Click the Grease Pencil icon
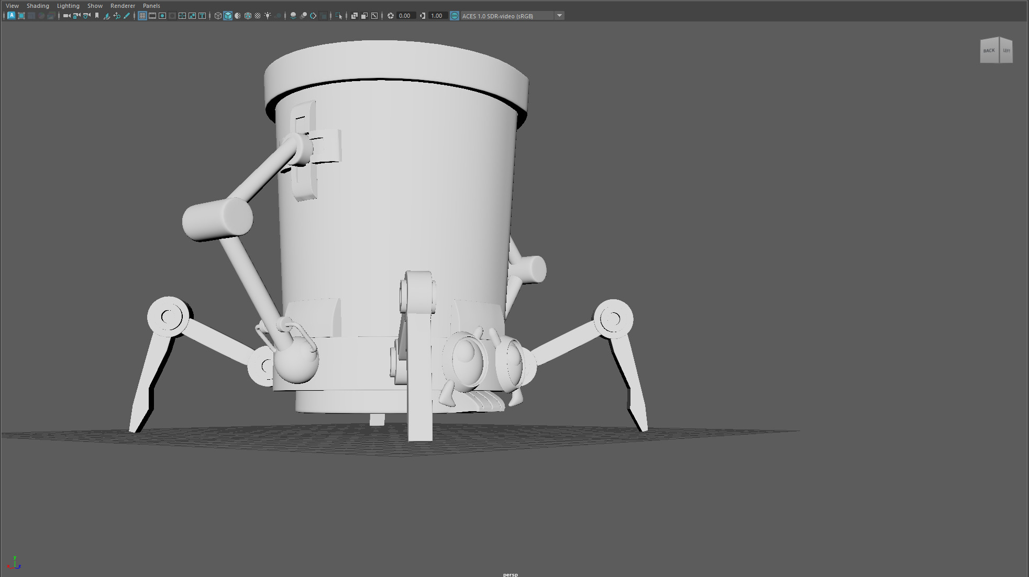 coord(127,16)
